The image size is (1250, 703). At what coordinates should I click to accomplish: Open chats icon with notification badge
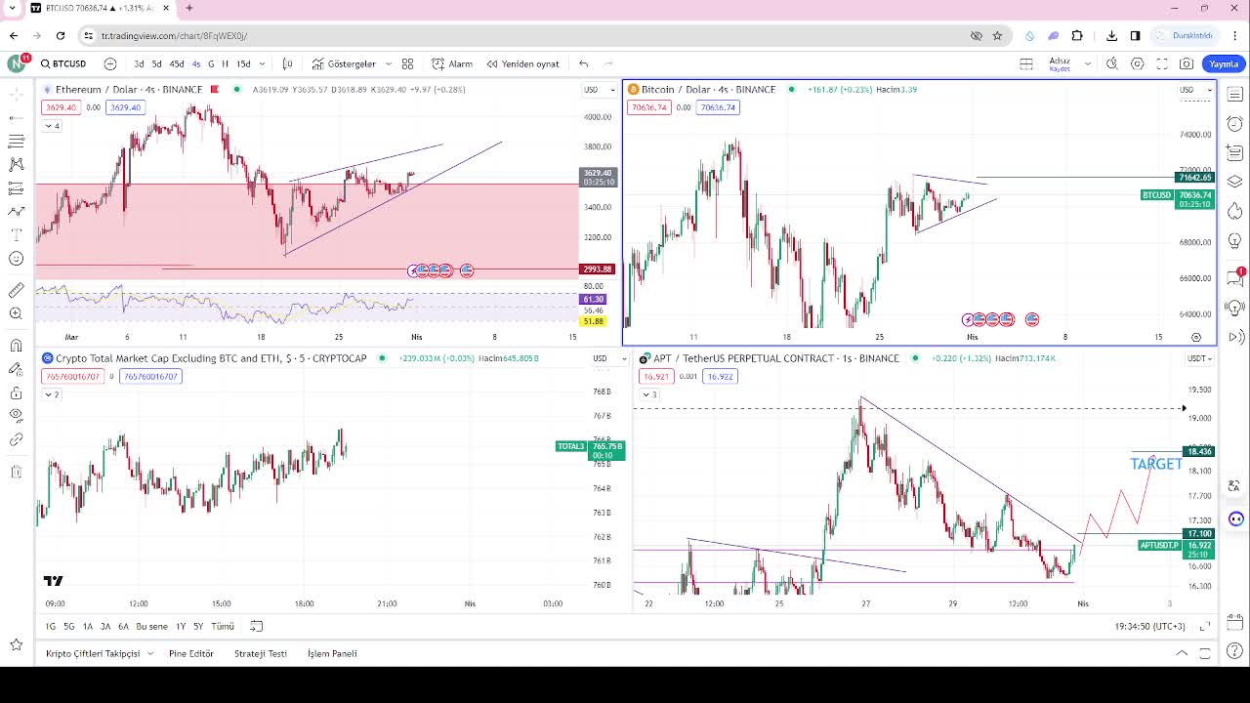(1235, 277)
